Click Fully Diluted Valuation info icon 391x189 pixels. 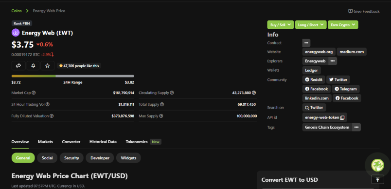click(52, 116)
